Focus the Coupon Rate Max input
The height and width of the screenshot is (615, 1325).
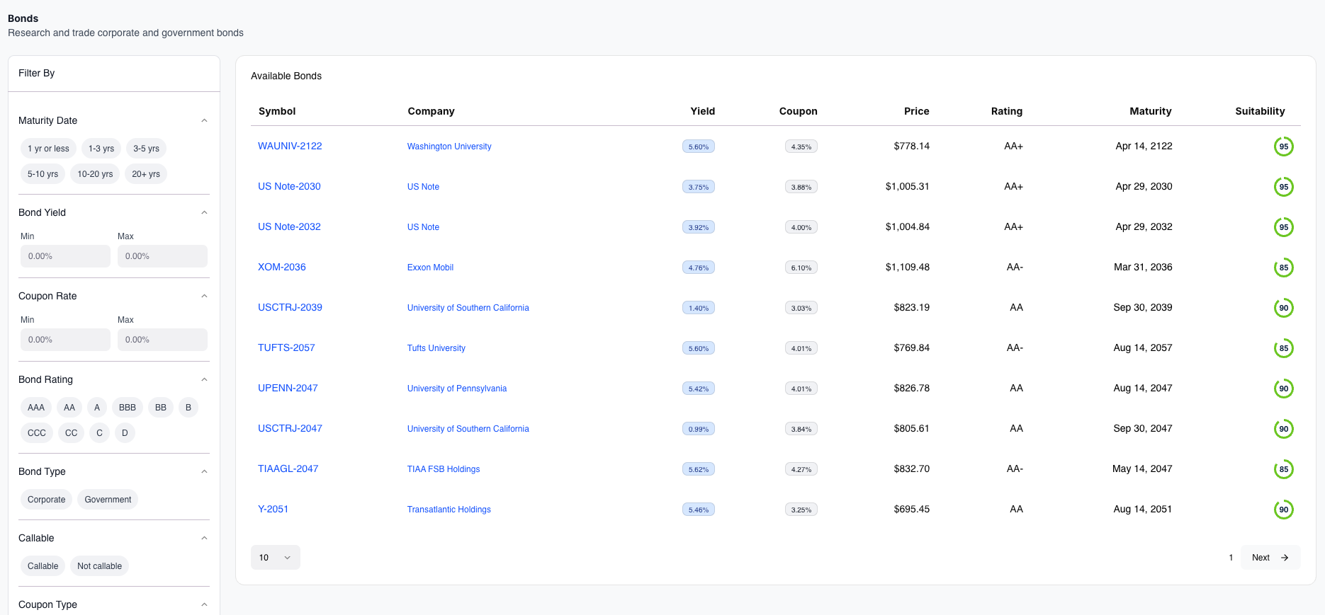pyautogui.click(x=162, y=340)
